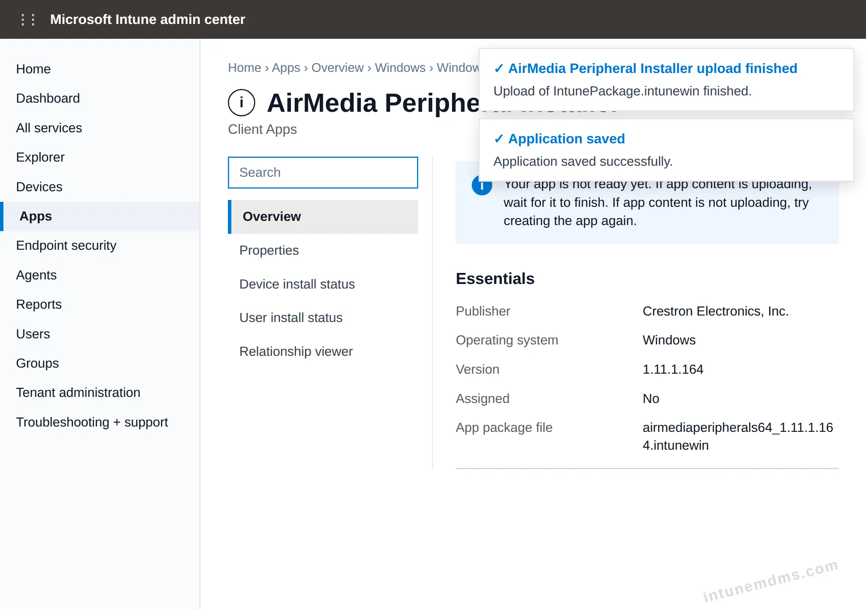Focus the Search input field
Viewport: 866px width, 609px height.
[323, 173]
